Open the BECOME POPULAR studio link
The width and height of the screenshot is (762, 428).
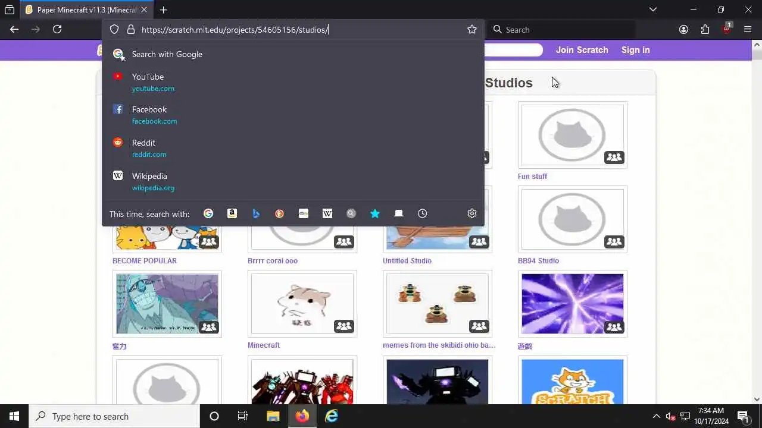[x=145, y=260]
